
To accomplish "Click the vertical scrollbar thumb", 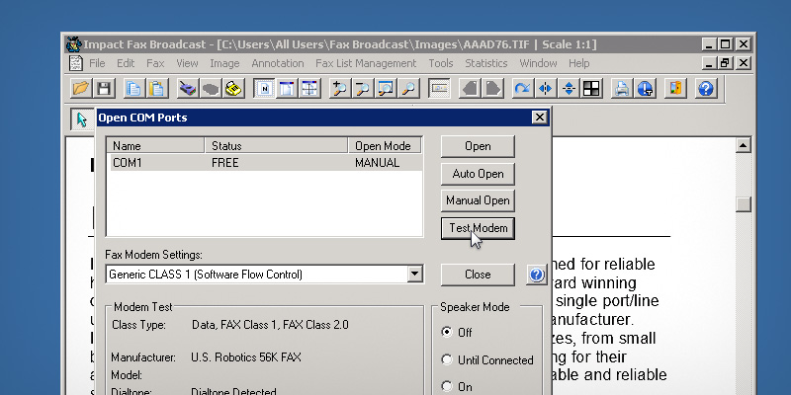I will tap(743, 204).
